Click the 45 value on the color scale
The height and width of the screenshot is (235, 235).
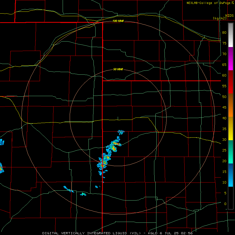tap(224, 108)
